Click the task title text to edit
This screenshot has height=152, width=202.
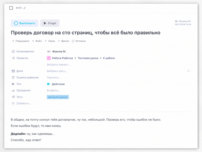click(x=85, y=32)
